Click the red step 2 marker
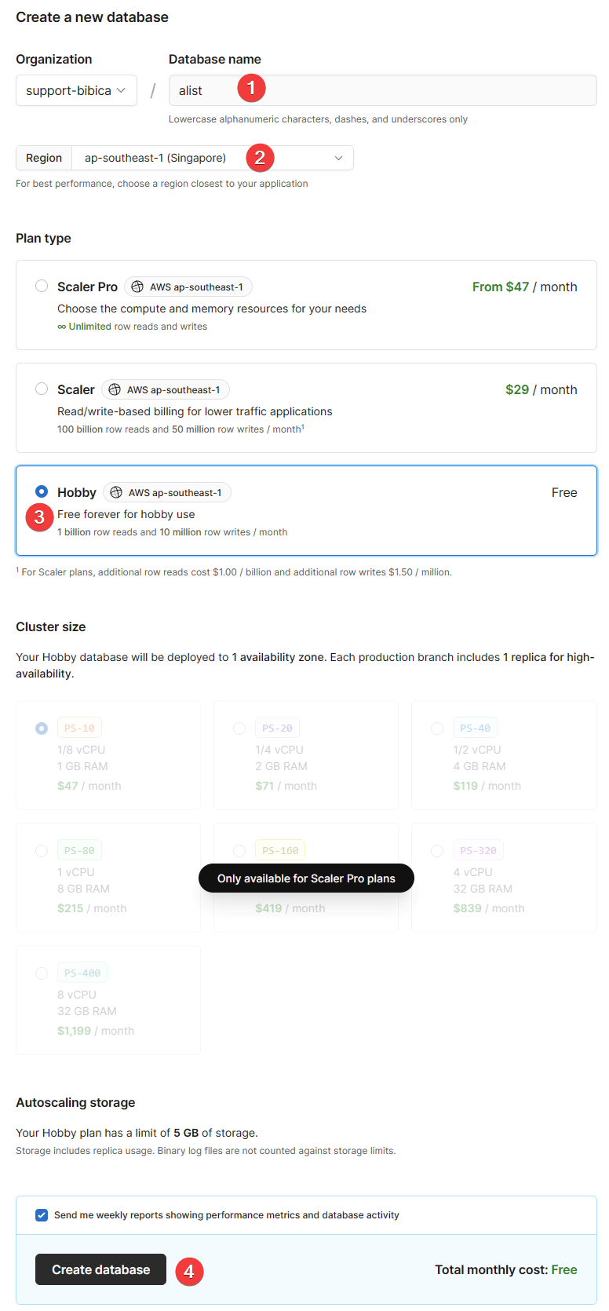 260,158
